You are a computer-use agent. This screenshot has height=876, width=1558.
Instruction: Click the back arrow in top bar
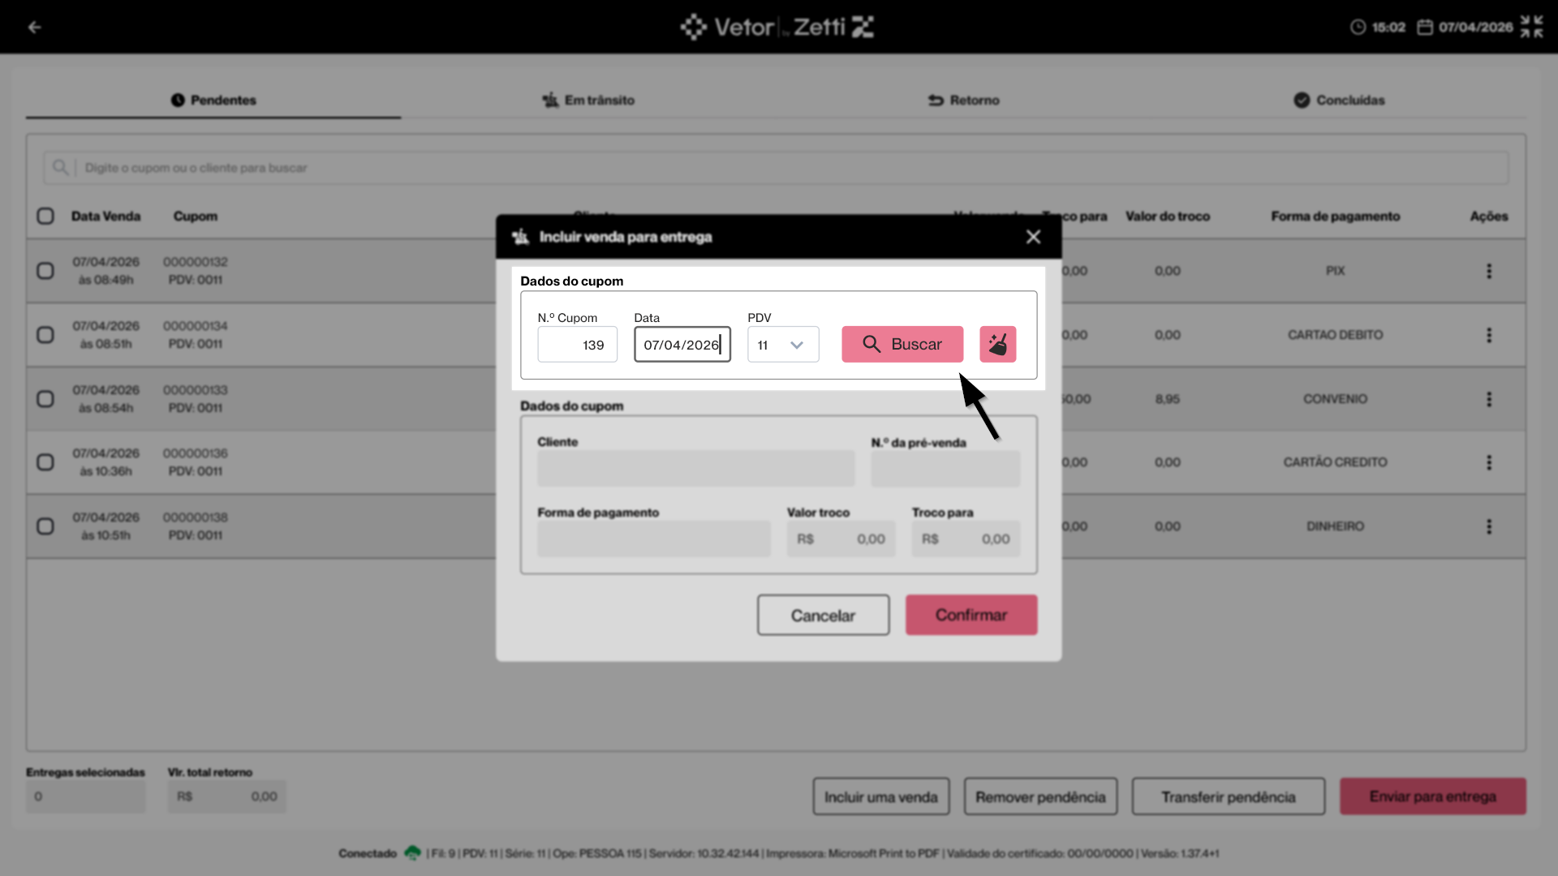click(x=34, y=27)
